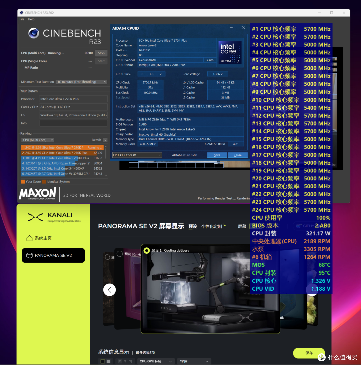This screenshot has width=361, height=365.
Task: Go to previous preset with left arrow
Action: (x=109, y=290)
